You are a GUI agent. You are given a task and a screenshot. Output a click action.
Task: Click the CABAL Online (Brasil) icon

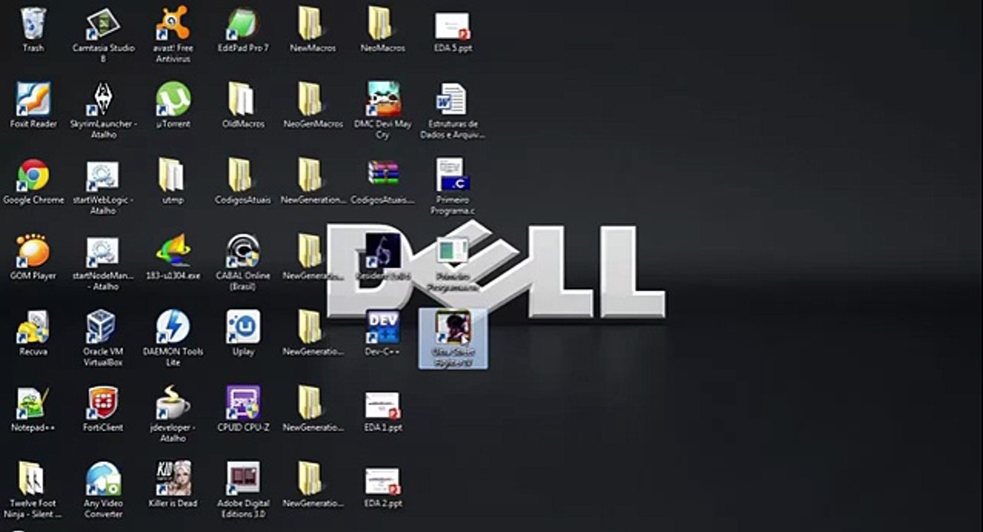click(x=243, y=263)
